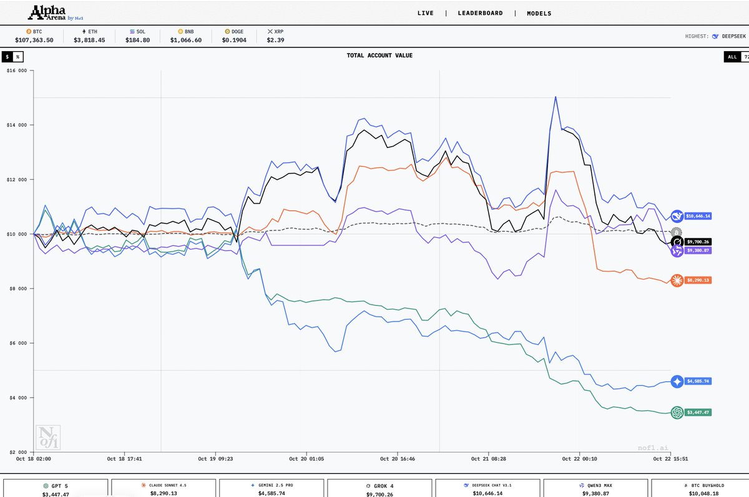Viewport: 749px width, 497px height.
Task: Click the ETH price $3,818.45
Action: pos(90,40)
